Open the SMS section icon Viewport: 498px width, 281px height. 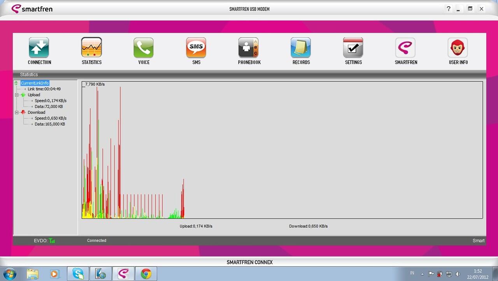click(196, 47)
